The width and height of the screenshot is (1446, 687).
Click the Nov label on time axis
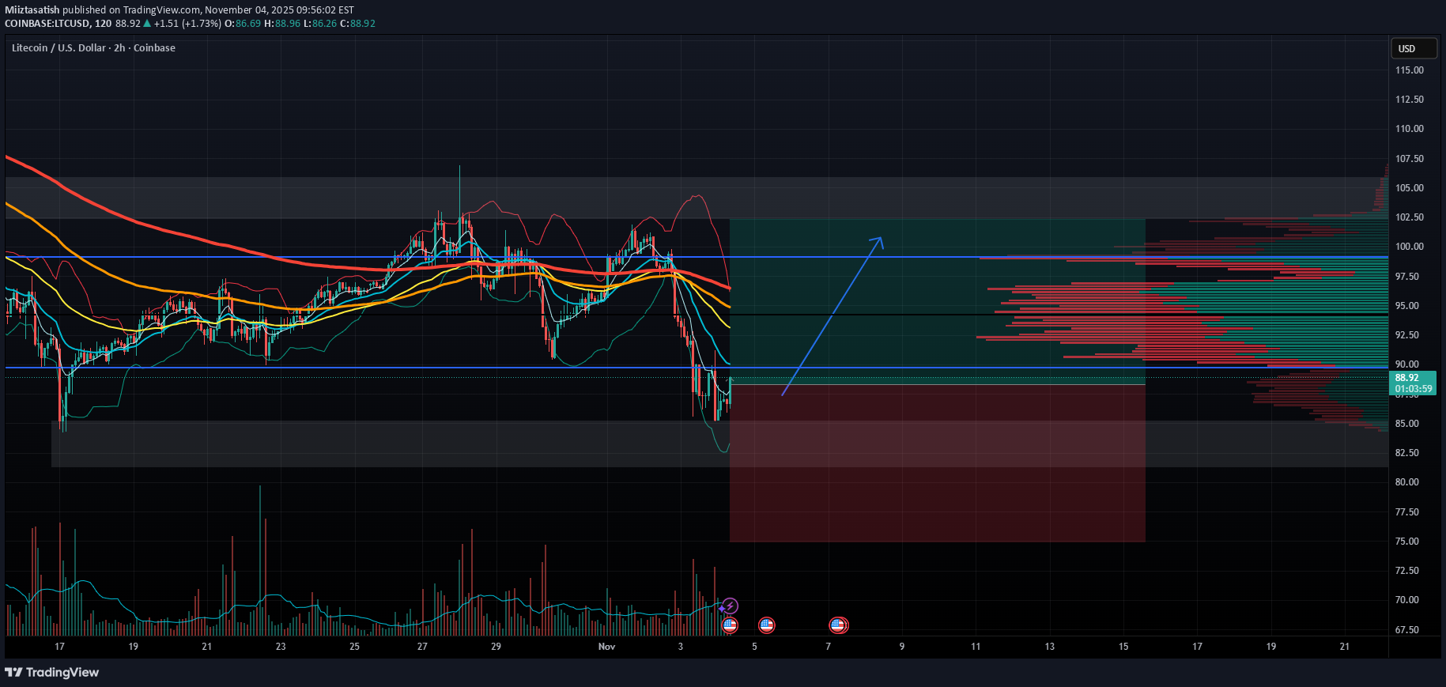coord(606,647)
